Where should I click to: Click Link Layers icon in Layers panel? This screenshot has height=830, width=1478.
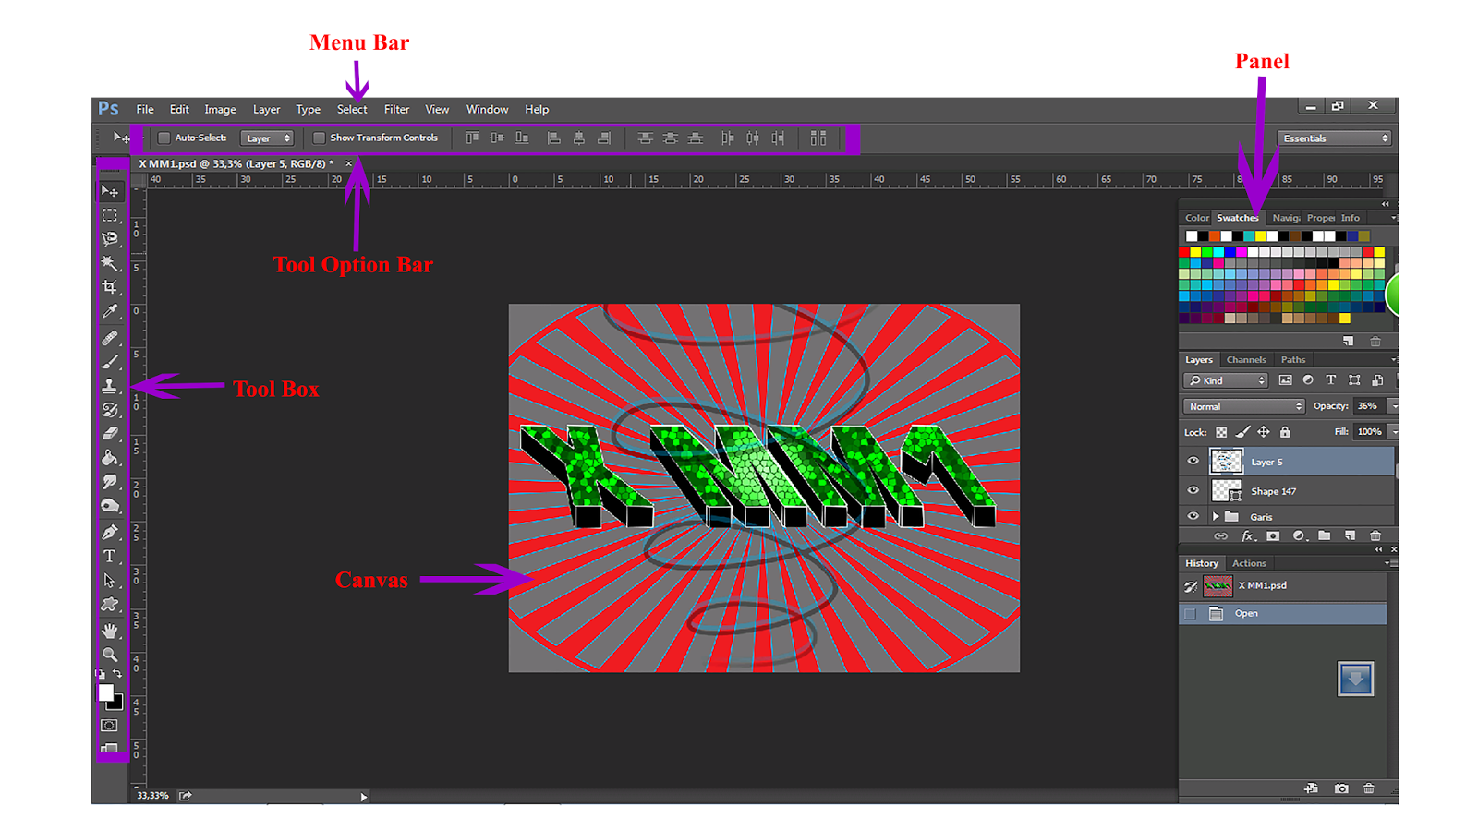(x=1221, y=535)
